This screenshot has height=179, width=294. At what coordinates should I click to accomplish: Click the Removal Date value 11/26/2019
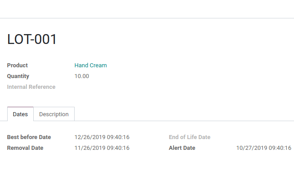pyautogui.click(x=102, y=148)
